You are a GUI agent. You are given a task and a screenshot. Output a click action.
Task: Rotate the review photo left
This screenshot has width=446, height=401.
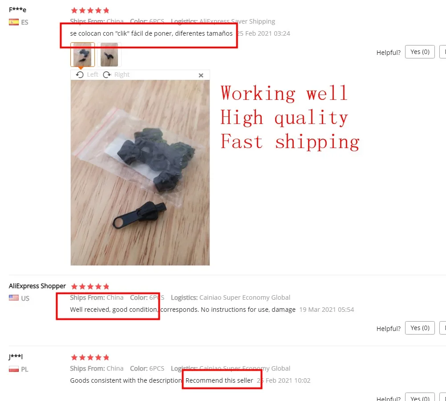[87, 74]
